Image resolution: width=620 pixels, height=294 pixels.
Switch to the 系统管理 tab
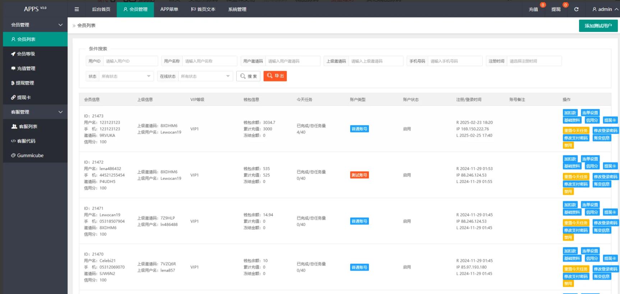pos(237,9)
